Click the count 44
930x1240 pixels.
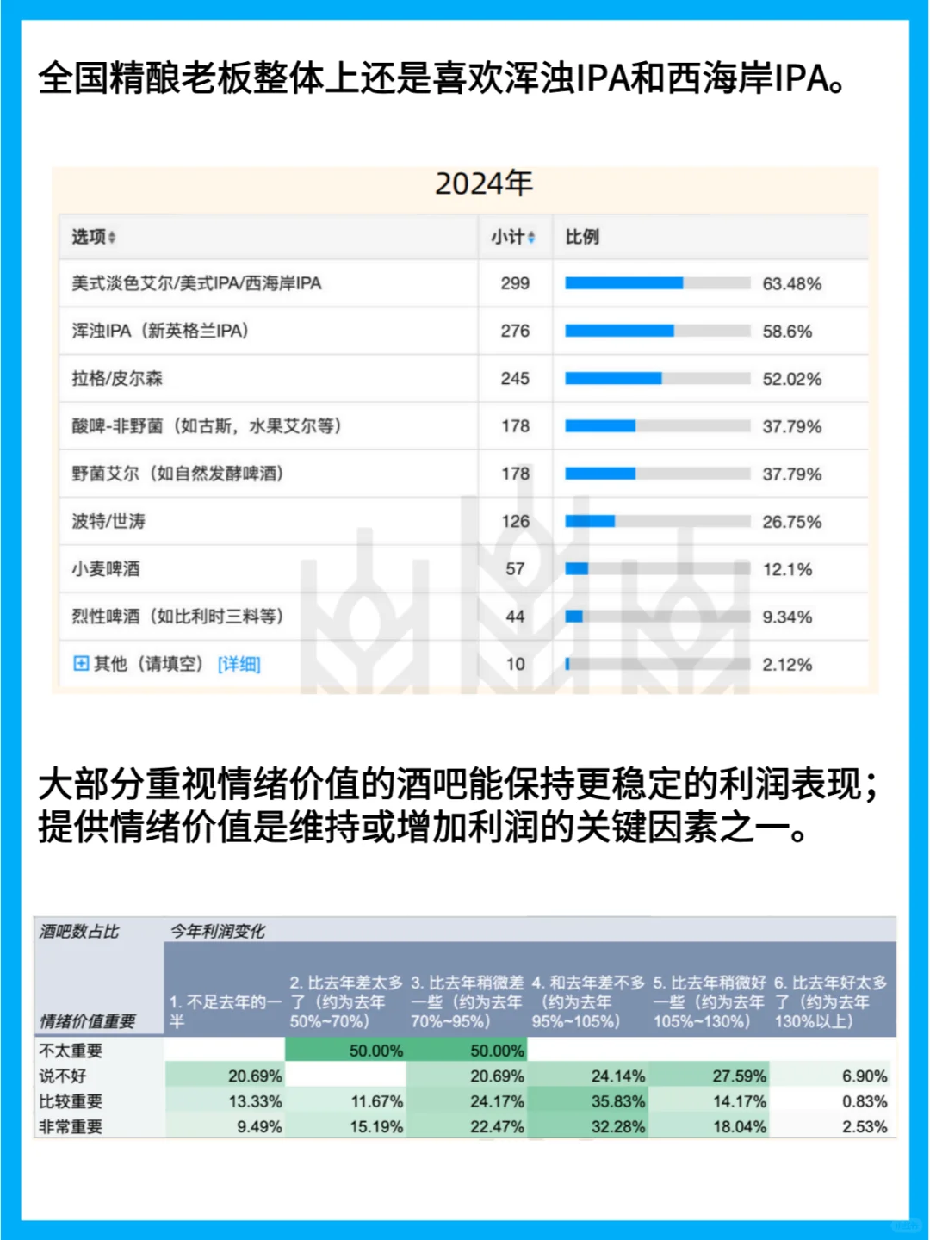click(515, 616)
